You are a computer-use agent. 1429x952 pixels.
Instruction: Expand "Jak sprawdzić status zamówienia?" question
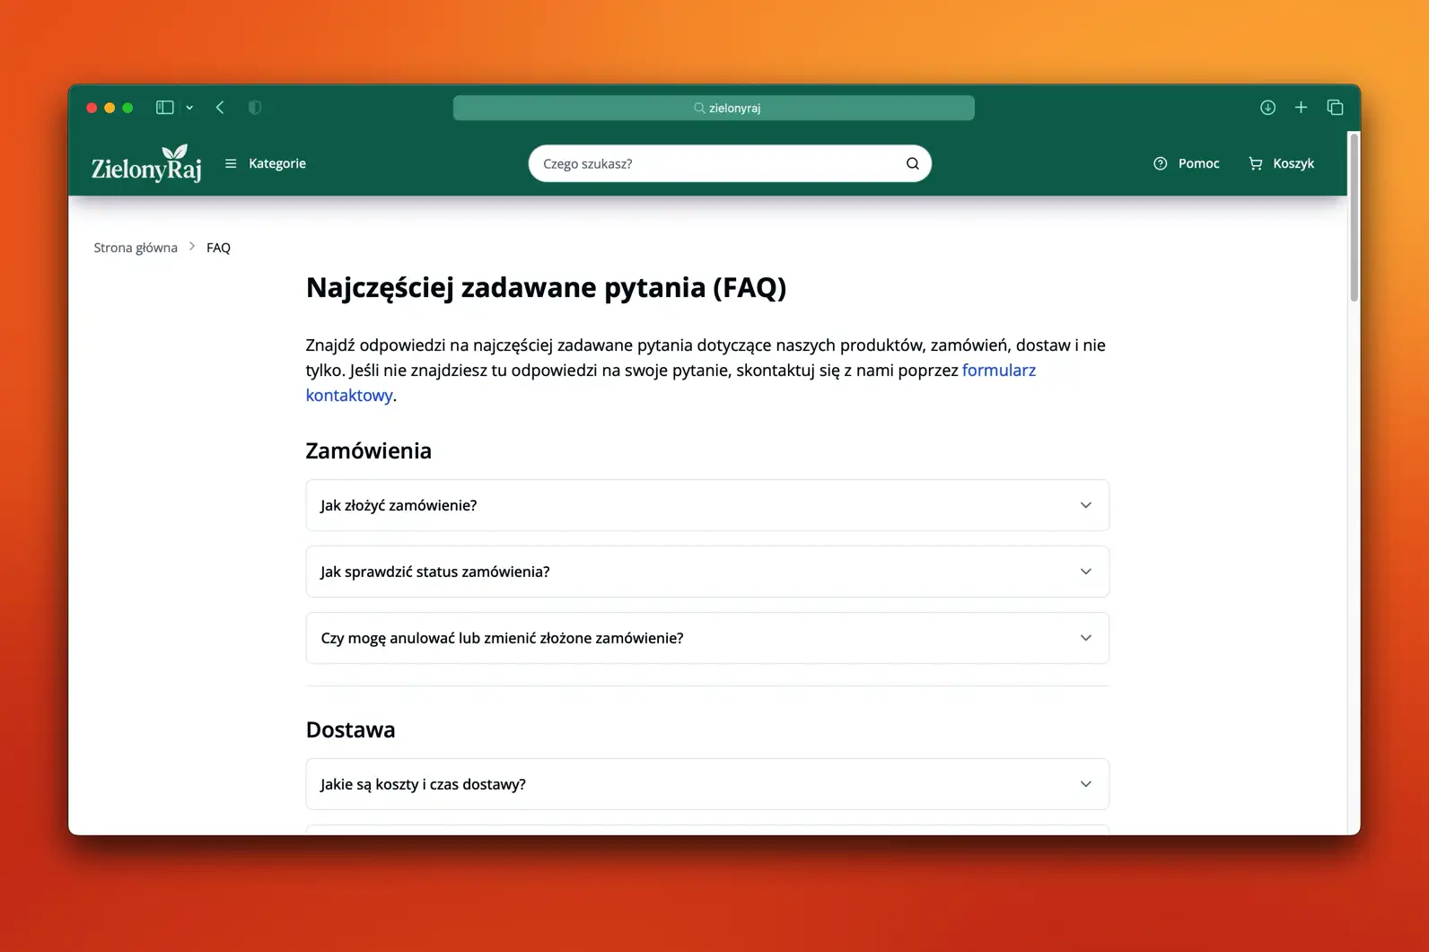point(706,572)
